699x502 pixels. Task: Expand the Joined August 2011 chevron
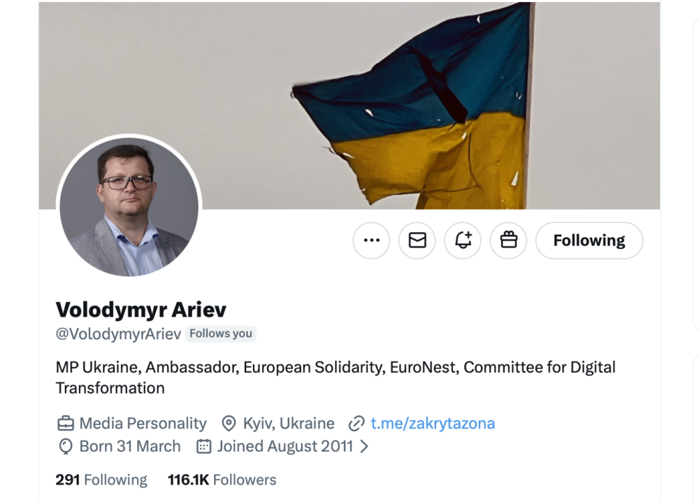[364, 446]
